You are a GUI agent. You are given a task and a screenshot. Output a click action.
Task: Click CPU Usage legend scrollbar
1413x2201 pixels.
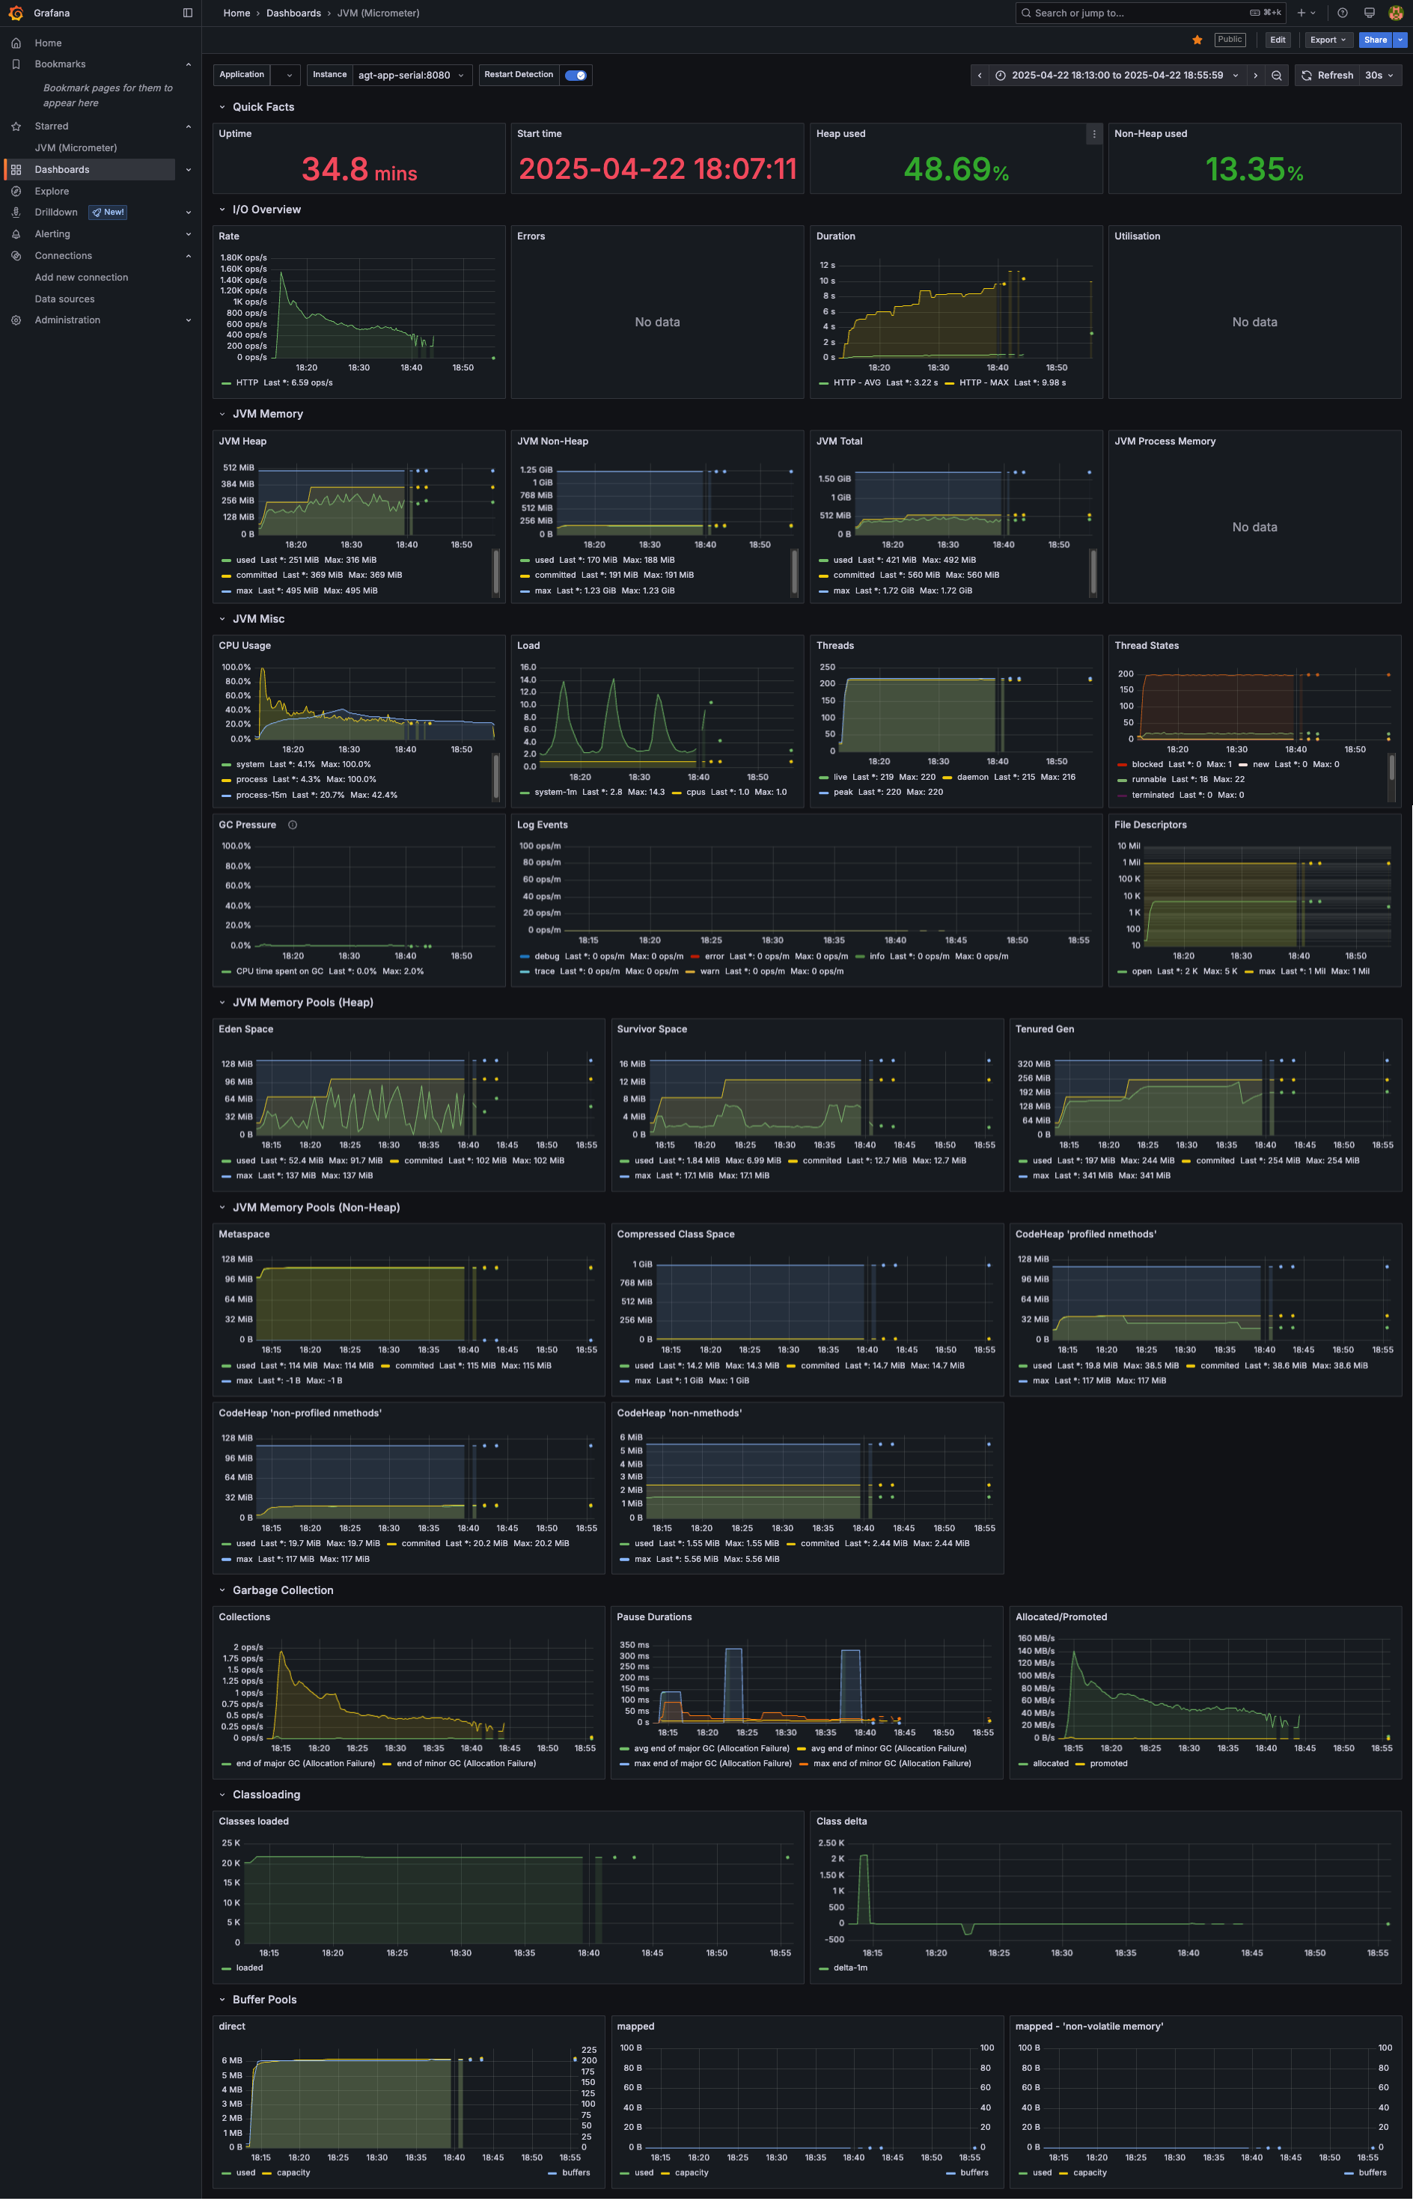496,777
